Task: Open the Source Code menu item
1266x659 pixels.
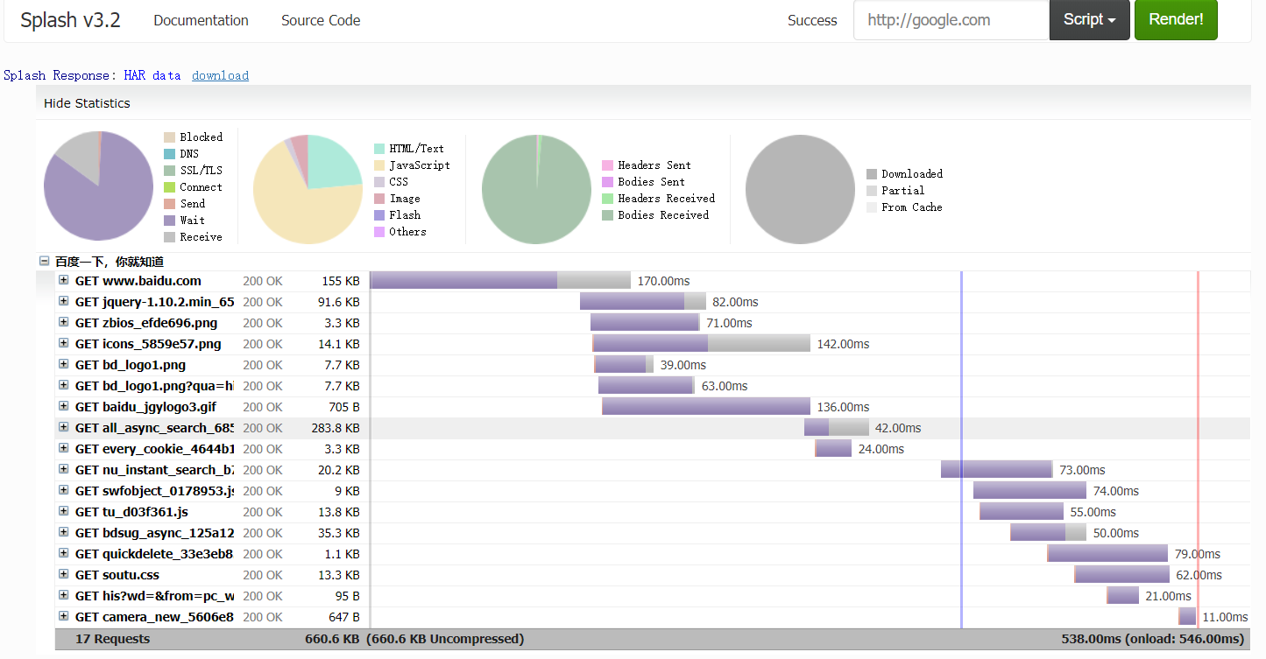Action: pos(321,20)
